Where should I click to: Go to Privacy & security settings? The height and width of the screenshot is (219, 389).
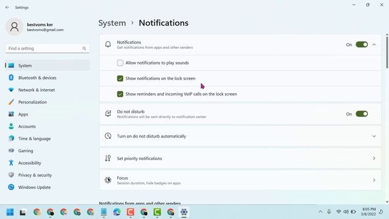point(47,175)
